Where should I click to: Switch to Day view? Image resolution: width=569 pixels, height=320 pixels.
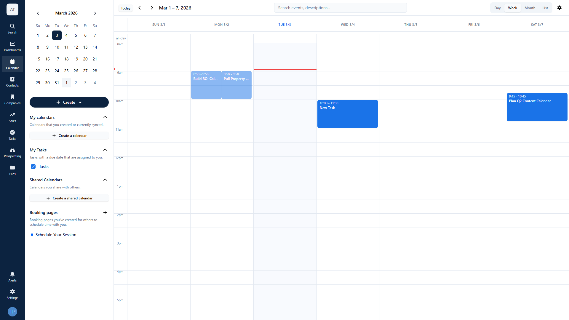tap(498, 8)
